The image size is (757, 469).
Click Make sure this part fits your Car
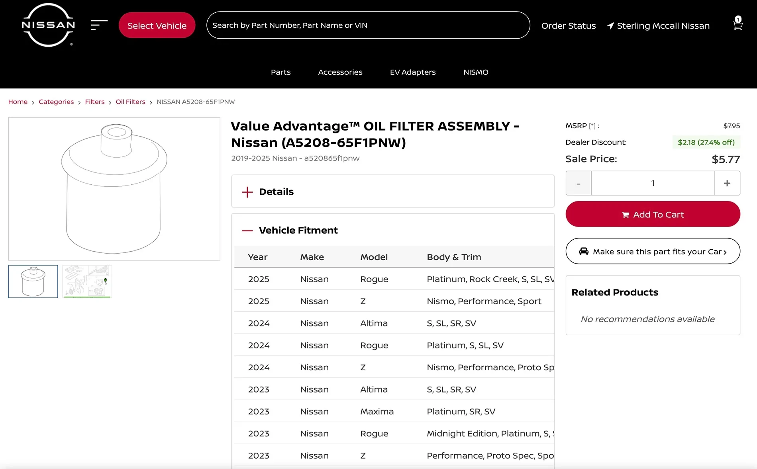[x=653, y=251]
